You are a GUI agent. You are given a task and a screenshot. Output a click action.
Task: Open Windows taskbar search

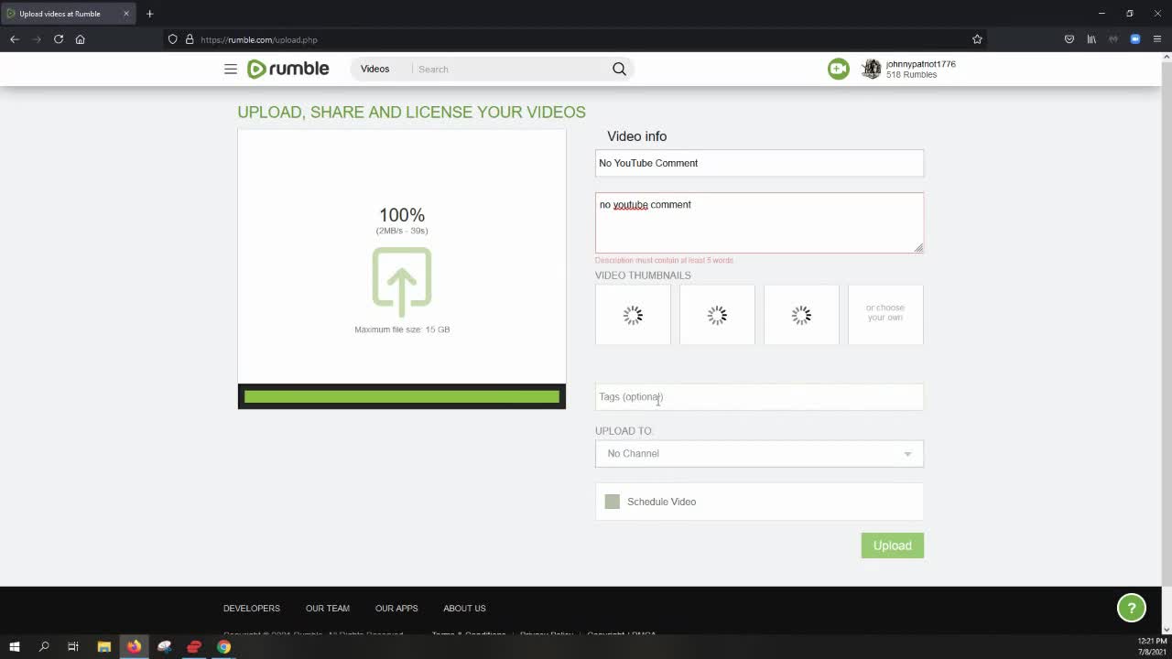point(44,646)
